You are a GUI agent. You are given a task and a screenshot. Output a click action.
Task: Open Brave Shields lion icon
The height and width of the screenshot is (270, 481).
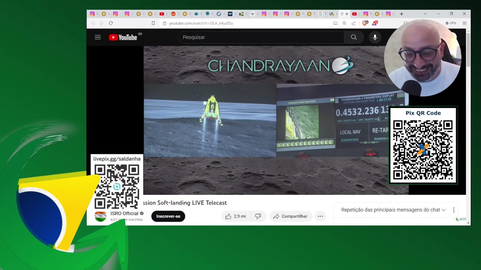point(365,23)
